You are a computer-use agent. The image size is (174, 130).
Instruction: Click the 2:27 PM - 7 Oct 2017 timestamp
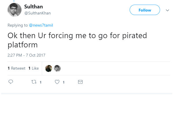point(26,55)
